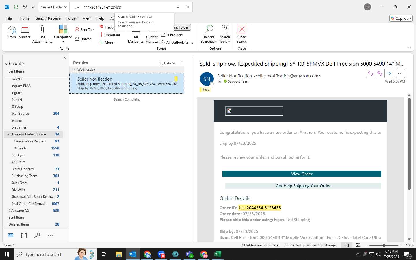Open Excel from the taskbar

point(218,254)
